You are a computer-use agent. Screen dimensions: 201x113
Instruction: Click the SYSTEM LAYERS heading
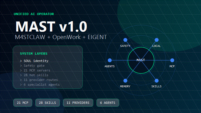(x=33, y=54)
